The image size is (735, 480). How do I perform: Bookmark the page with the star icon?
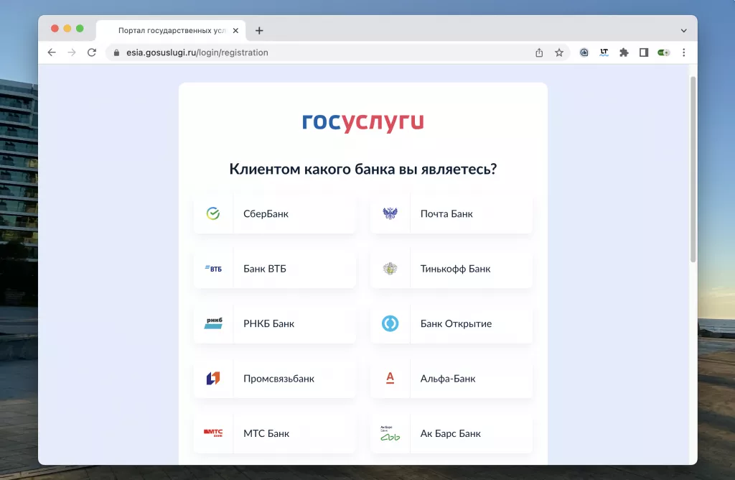point(559,52)
